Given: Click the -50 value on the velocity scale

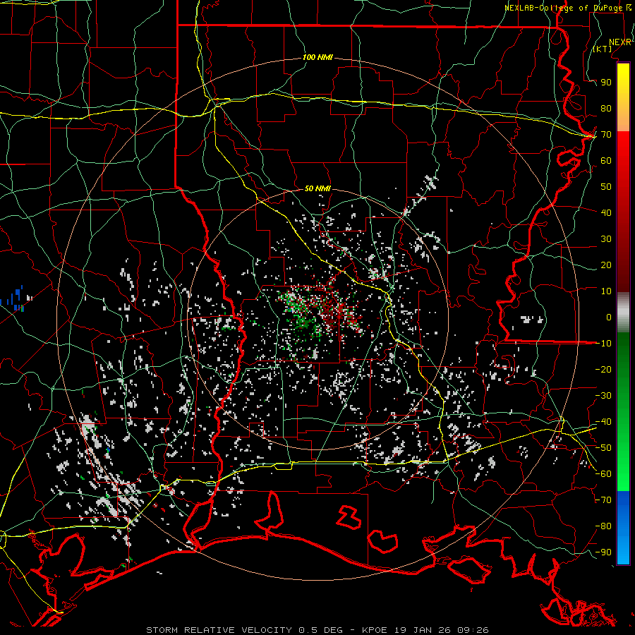Looking at the screenshot, I should click(x=603, y=448).
